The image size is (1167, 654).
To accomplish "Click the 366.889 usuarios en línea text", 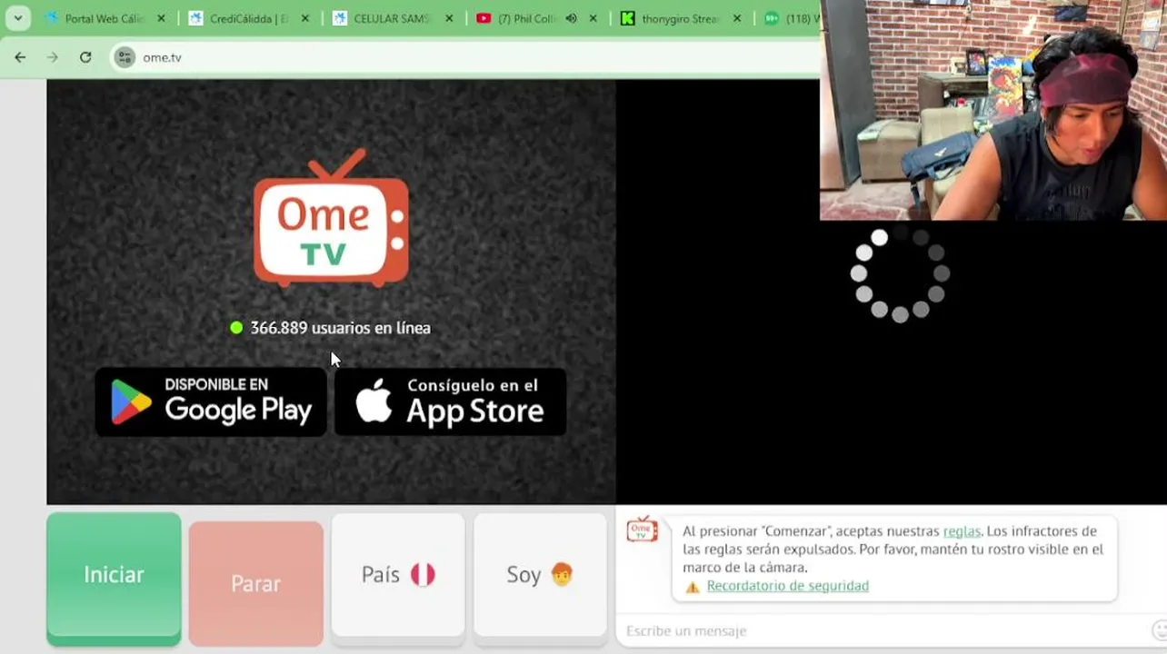I will (x=341, y=328).
